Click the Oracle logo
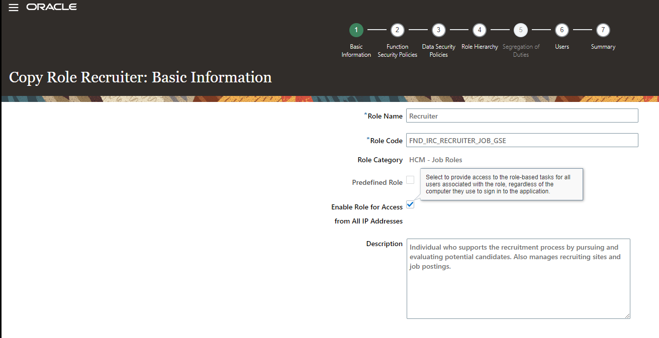Viewport: 659px width, 338px height. pos(52,7)
